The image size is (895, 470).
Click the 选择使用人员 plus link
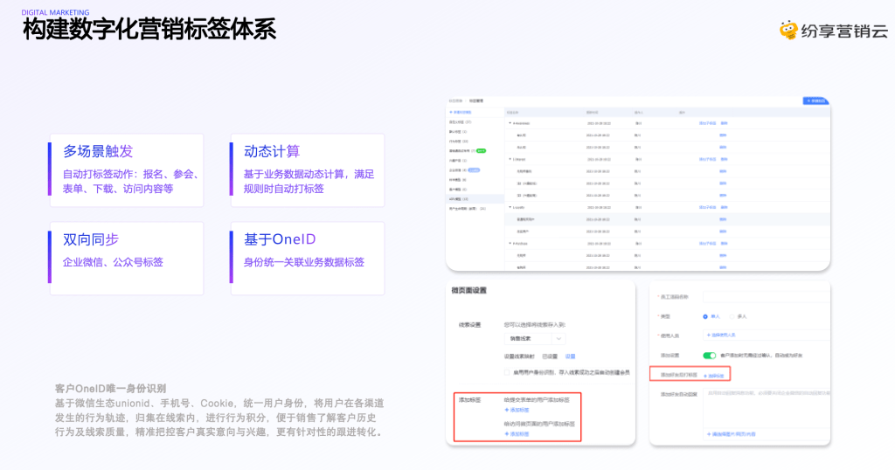[x=721, y=335]
